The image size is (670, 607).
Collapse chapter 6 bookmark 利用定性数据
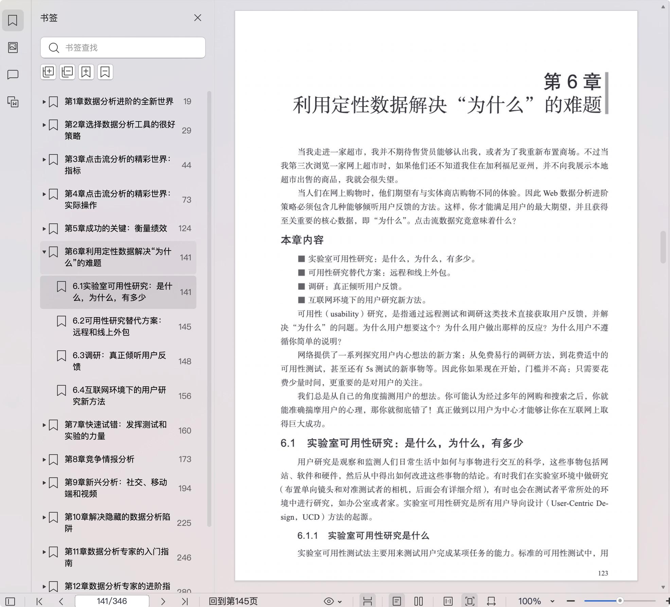point(44,252)
